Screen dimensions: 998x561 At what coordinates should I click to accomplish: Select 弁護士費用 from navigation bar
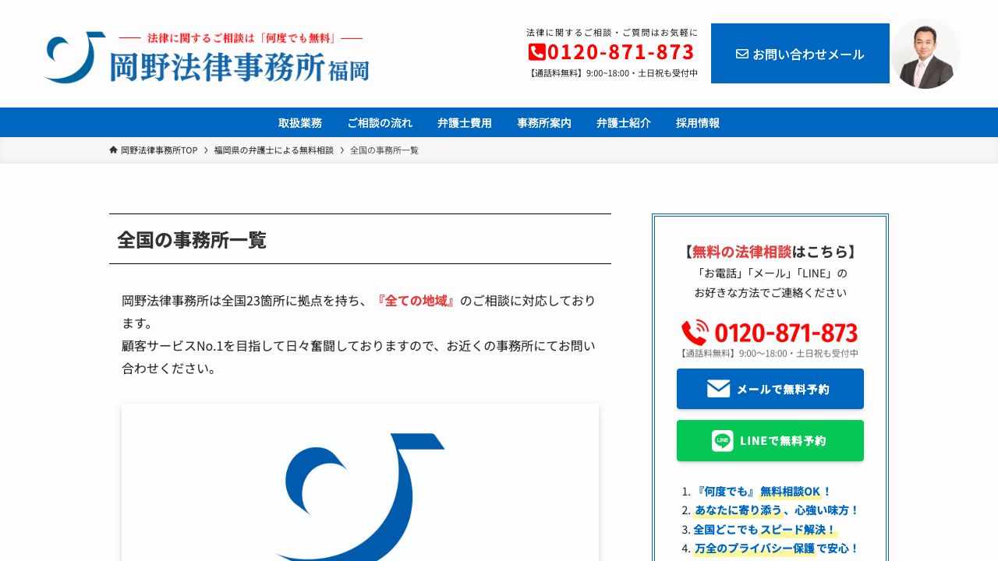[464, 122]
